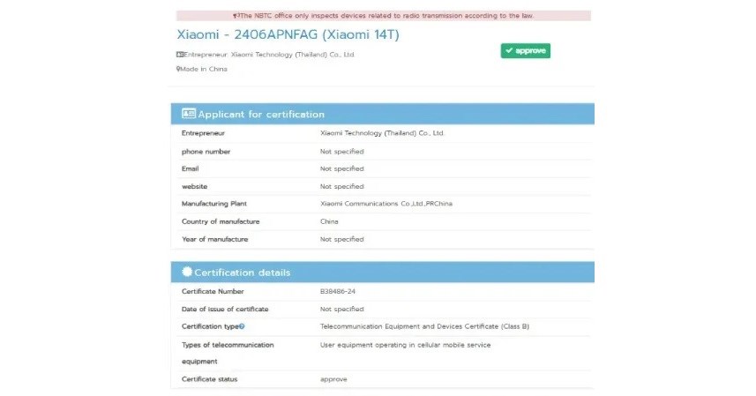Select the Types of telecommunication equipment label
This screenshot has width=756, height=396.
228,353
